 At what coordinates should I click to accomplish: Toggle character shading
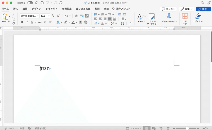point(81,22)
